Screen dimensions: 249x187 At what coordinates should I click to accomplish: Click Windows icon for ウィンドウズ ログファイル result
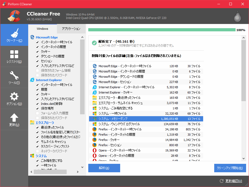[95, 124]
